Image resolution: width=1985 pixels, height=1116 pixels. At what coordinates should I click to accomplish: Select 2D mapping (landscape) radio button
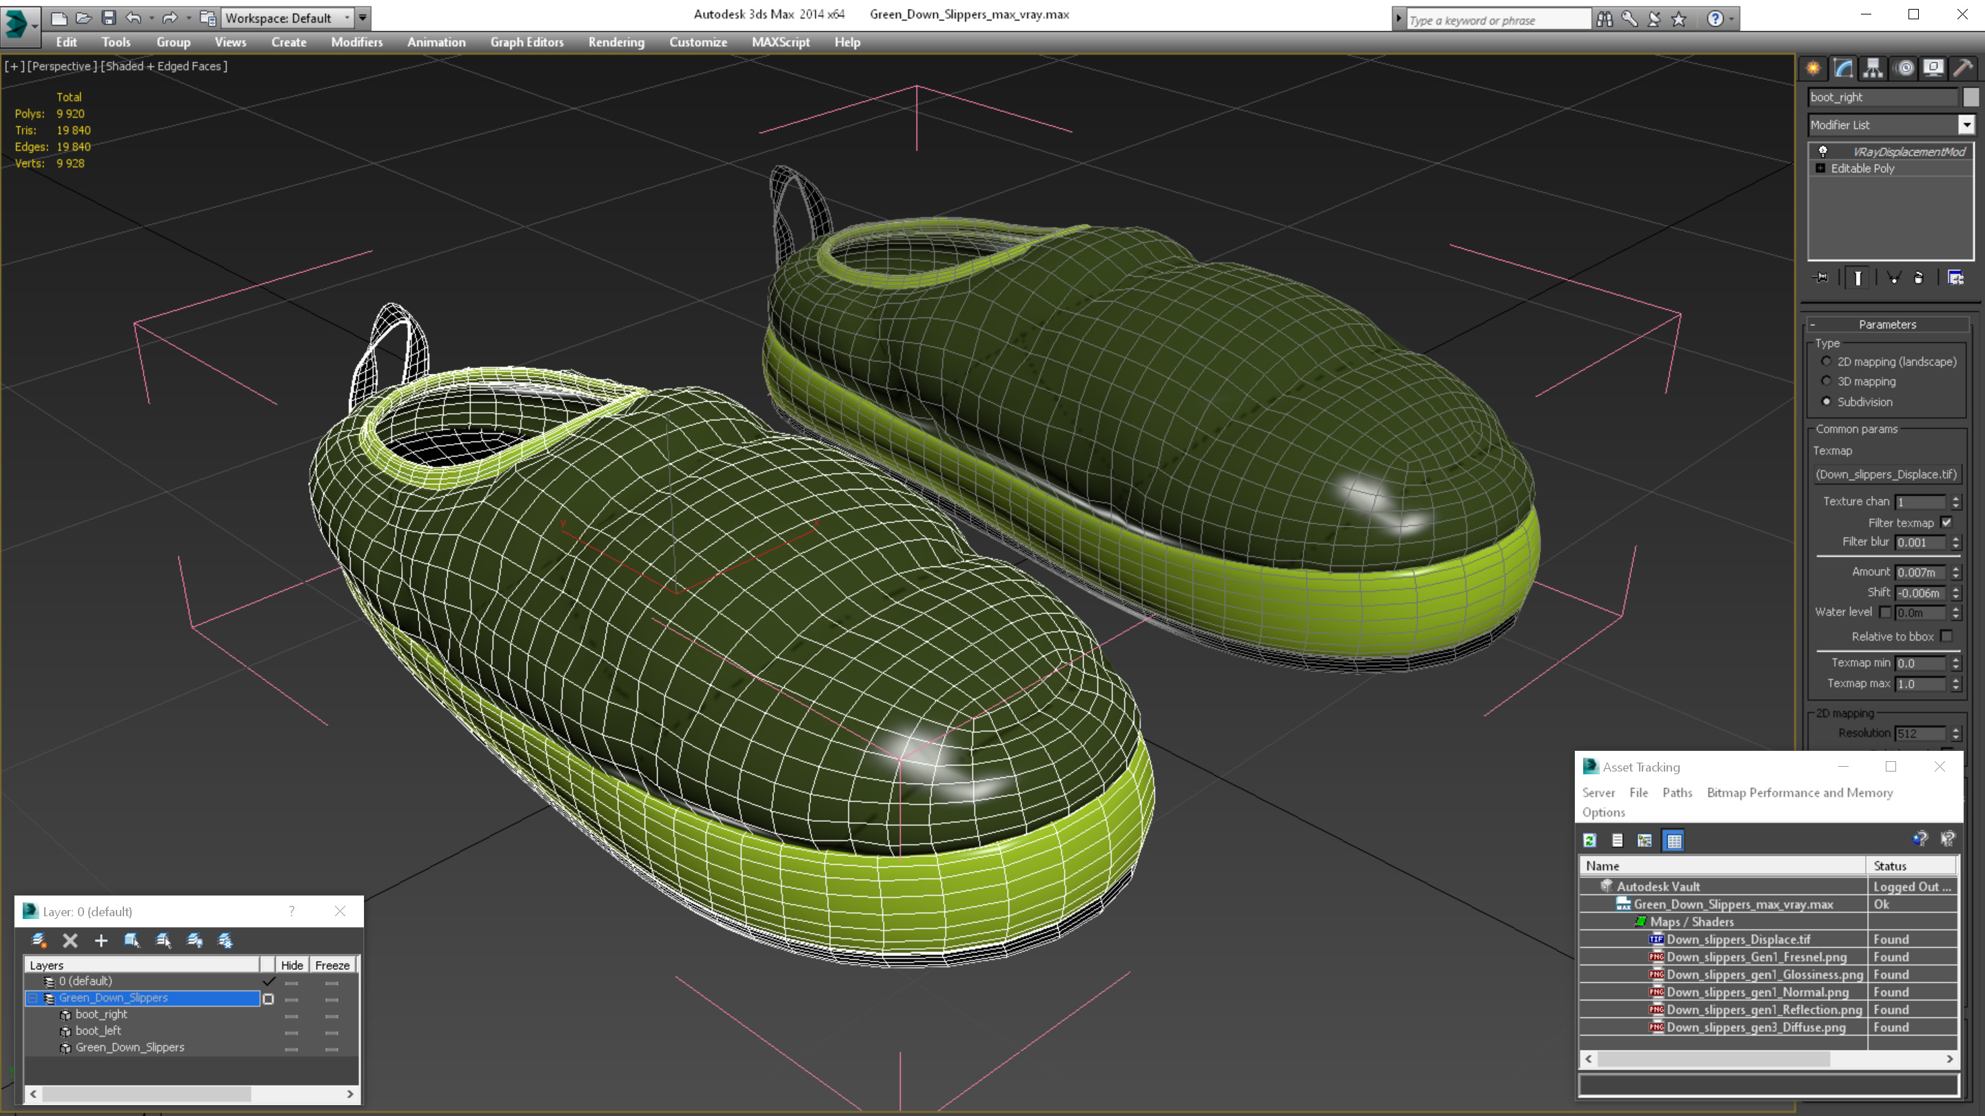click(1826, 361)
